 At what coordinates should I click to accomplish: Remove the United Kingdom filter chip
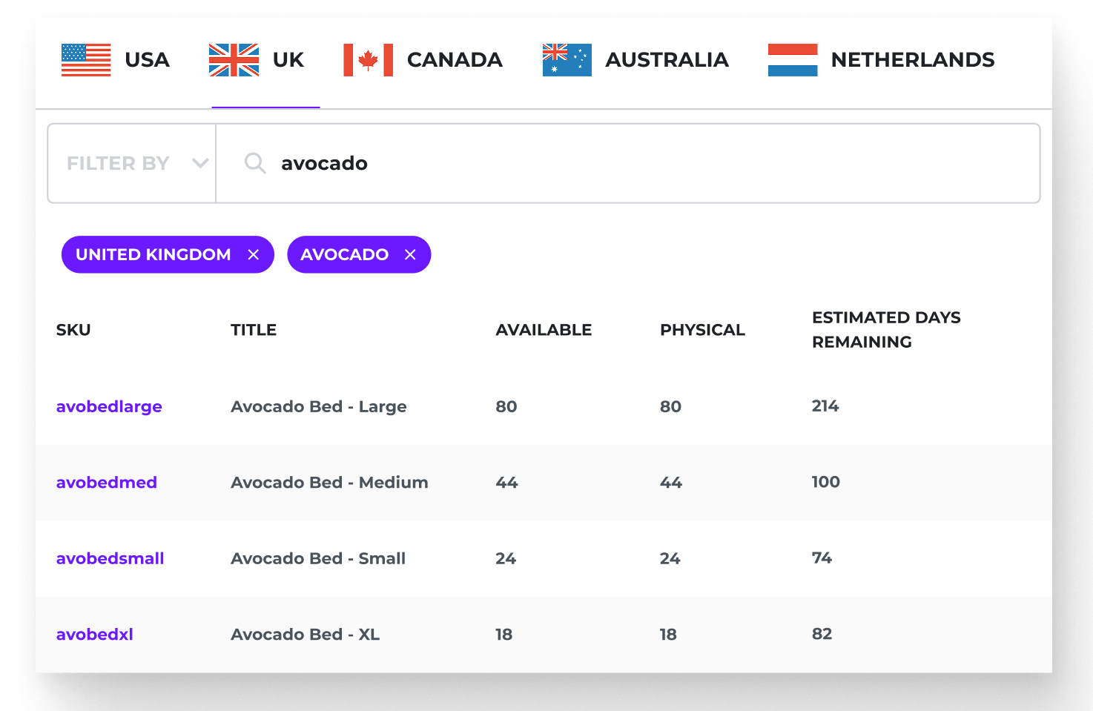254,255
